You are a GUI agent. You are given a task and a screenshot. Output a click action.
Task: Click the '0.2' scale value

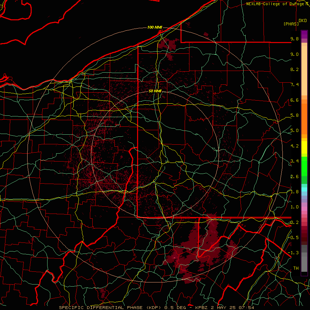click(294, 223)
